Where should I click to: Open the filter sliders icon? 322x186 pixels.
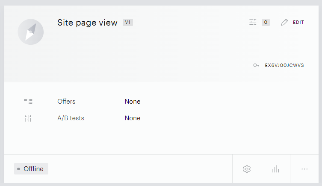coord(253,22)
